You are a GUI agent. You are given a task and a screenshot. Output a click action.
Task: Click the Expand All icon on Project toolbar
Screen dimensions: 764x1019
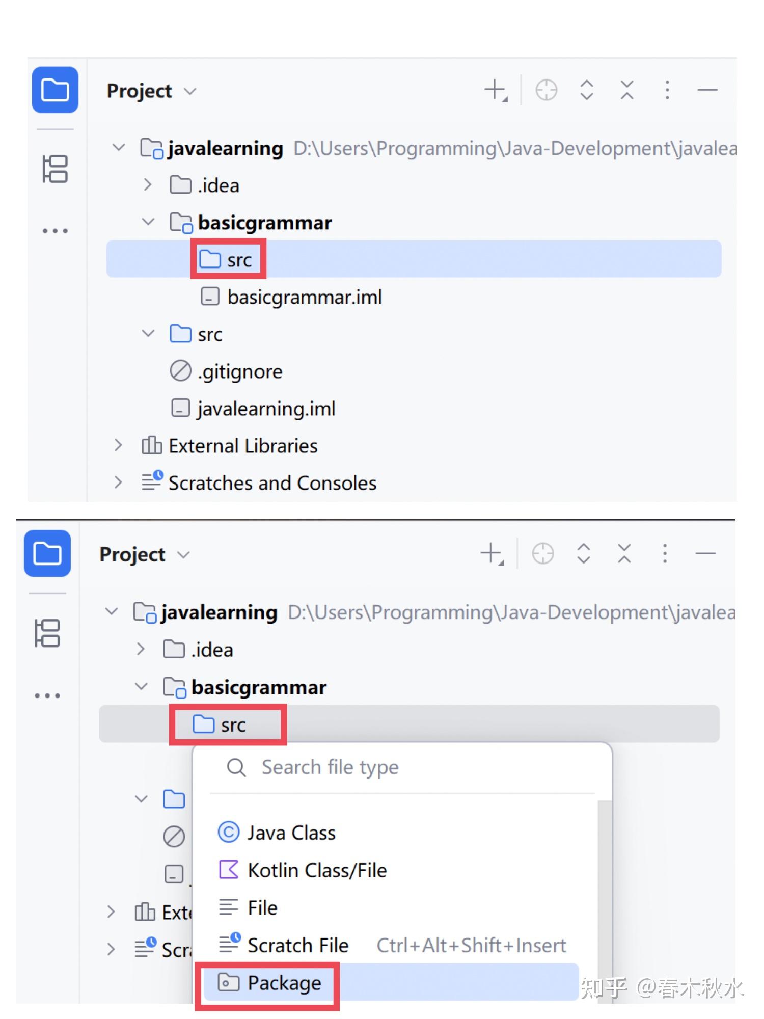[586, 89]
